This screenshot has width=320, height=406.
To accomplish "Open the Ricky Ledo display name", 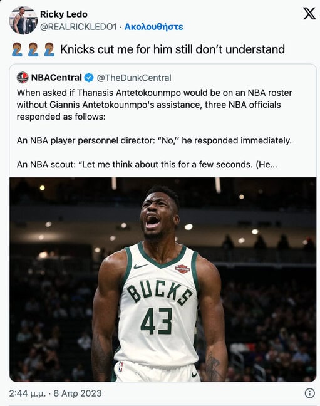I will (x=64, y=14).
